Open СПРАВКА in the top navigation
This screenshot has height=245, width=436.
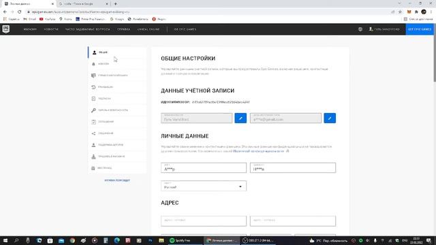pyautogui.click(x=123, y=29)
